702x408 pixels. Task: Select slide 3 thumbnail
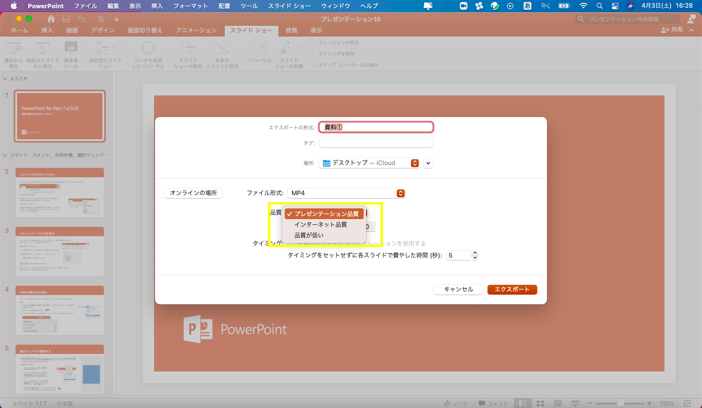(59, 251)
